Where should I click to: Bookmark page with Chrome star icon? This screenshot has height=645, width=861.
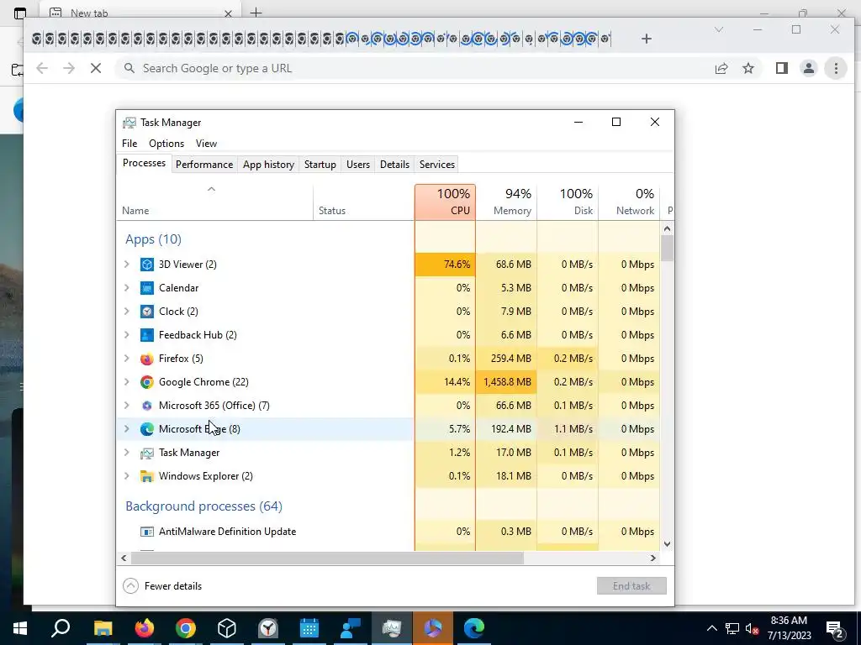click(747, 69)
